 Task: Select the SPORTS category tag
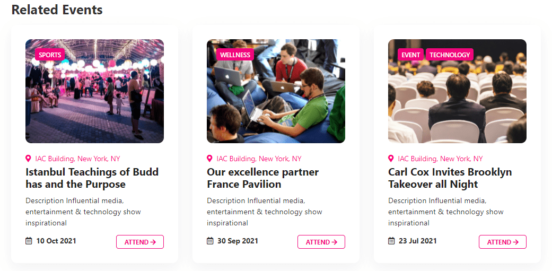pyautogui.click(x=50, y=55)
